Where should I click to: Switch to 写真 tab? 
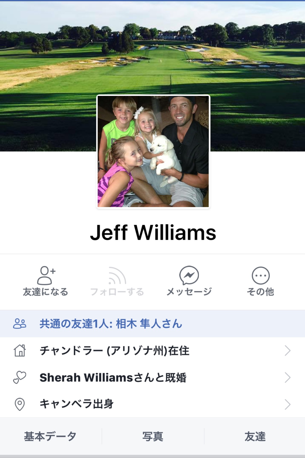click(x=153, y=436)
